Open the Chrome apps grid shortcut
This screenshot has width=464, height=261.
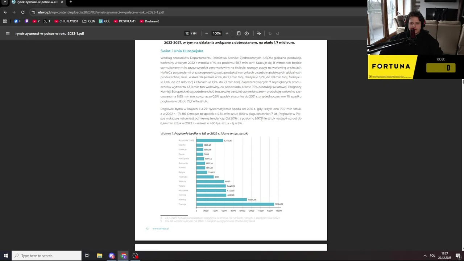point(5,21)
